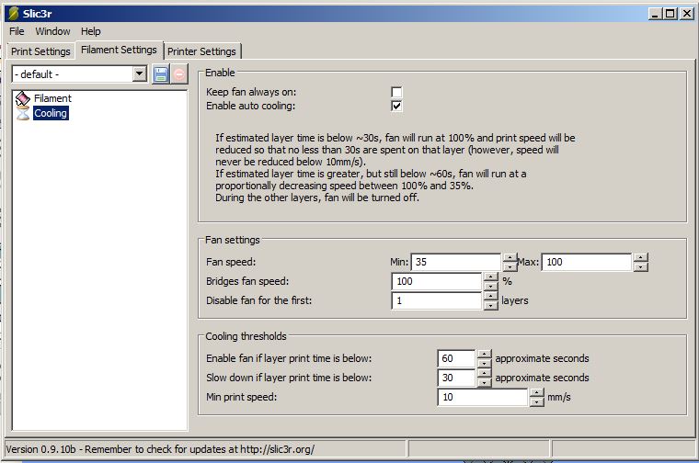
Task: Click the Slow down if layer time field
Action: (x=456, y=378)
